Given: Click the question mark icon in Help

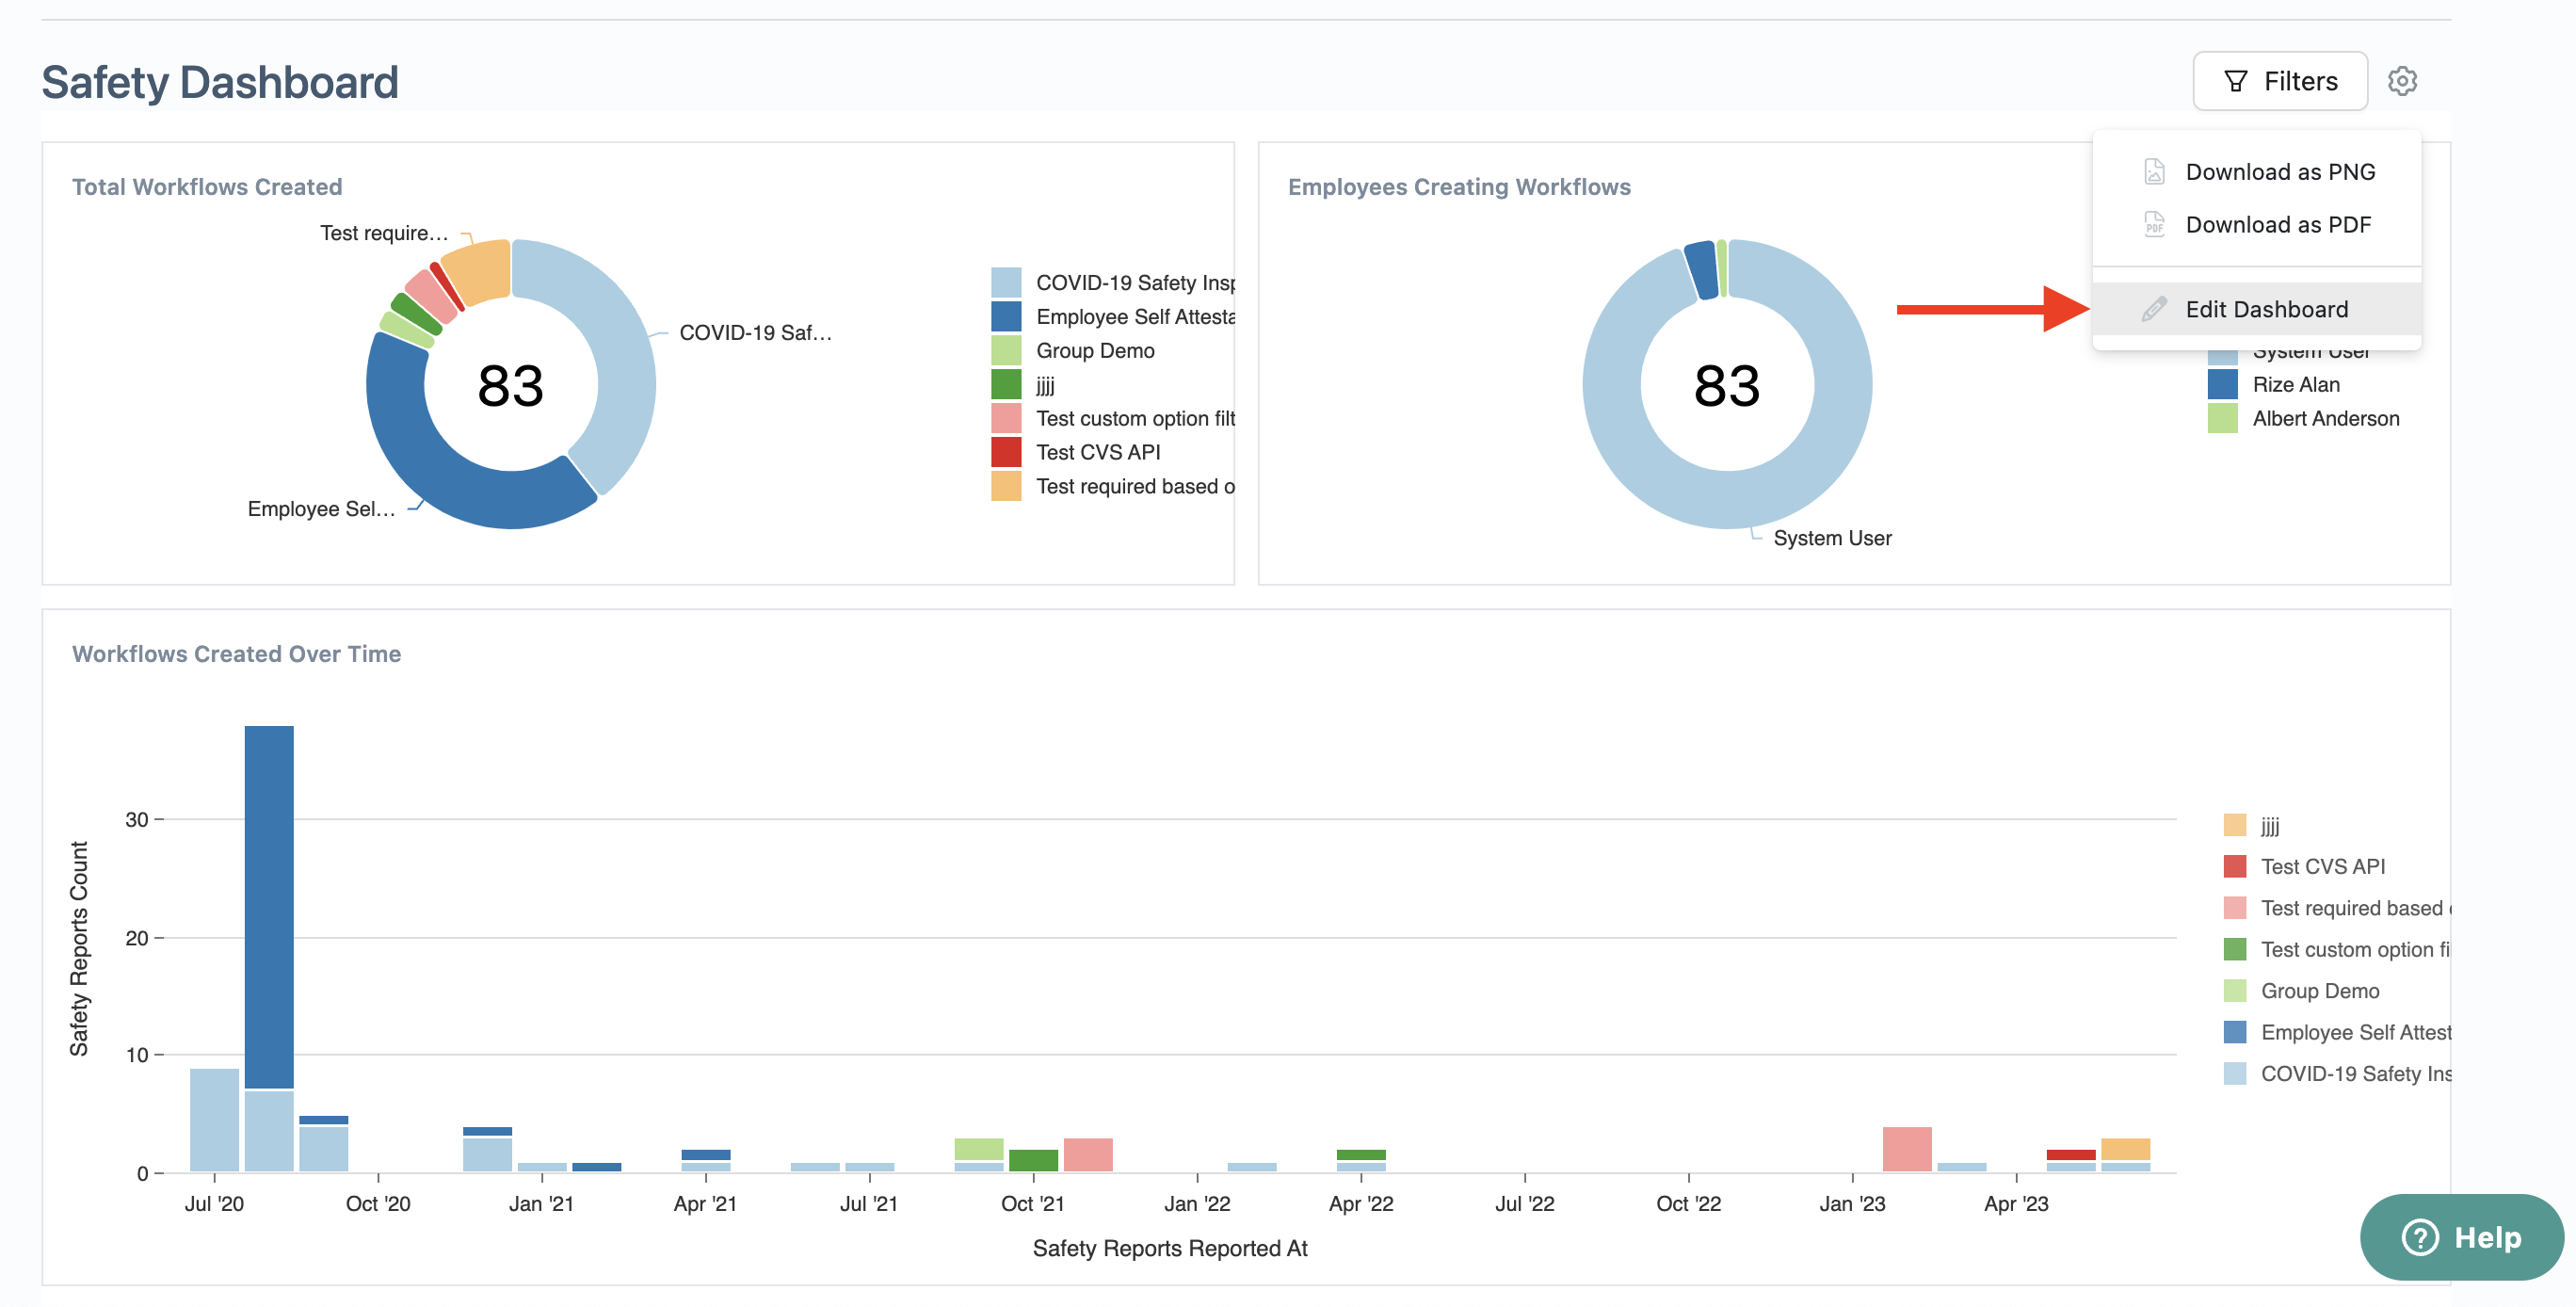Looking at the screenshot, I should [x=2420, y=1237].
